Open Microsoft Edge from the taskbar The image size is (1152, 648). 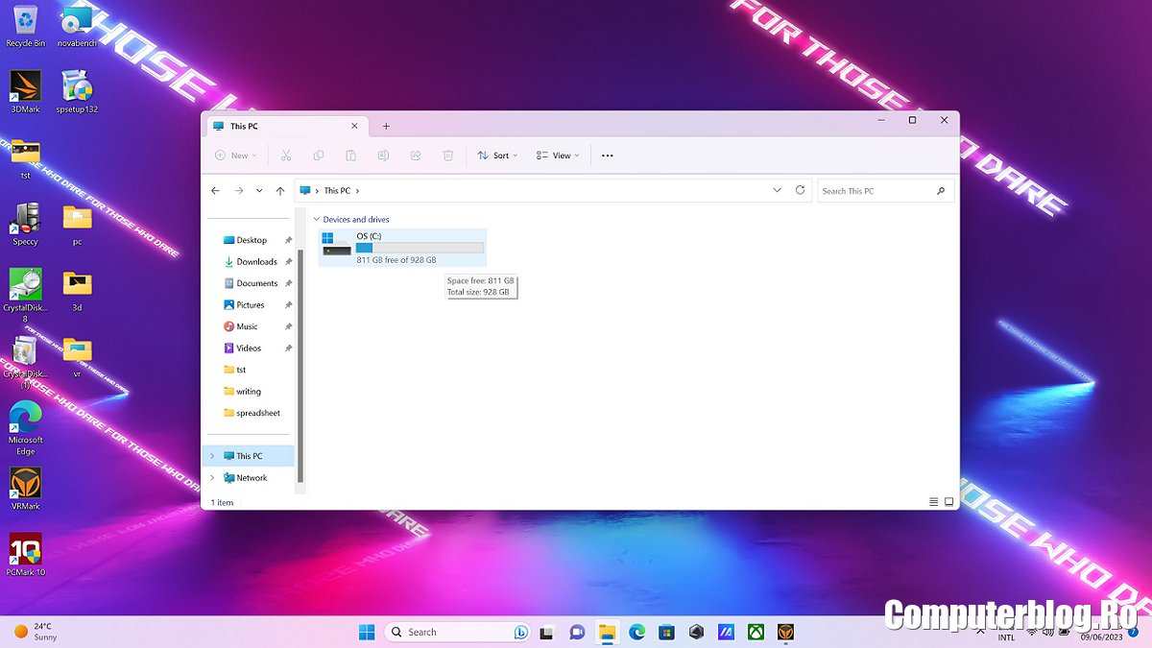pos(636,632)
